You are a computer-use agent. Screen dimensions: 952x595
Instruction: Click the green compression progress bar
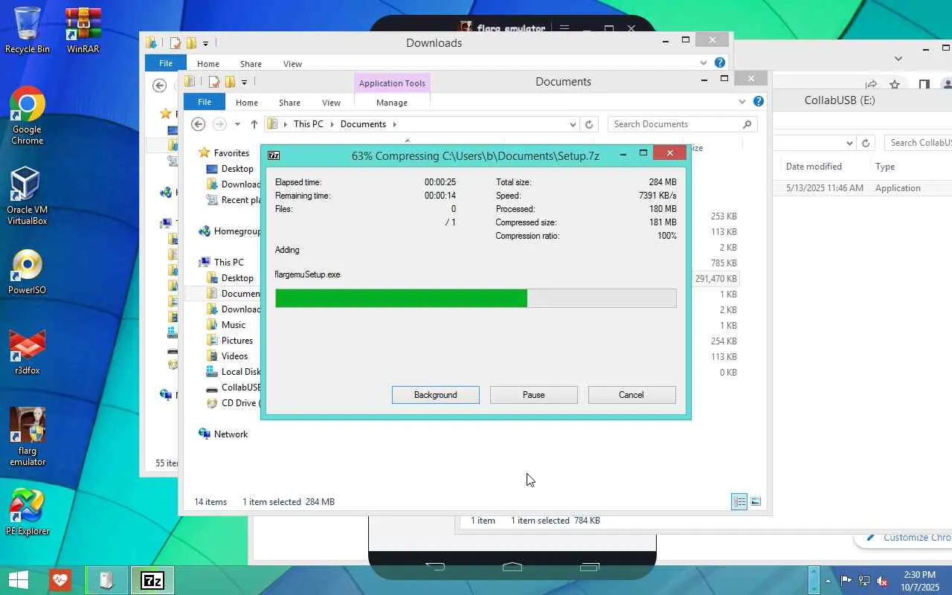click(476, 298)
